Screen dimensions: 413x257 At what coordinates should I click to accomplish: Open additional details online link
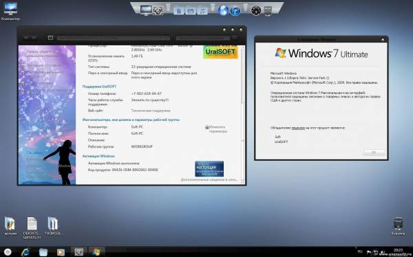pyautogui.click(x=209, y=179)
